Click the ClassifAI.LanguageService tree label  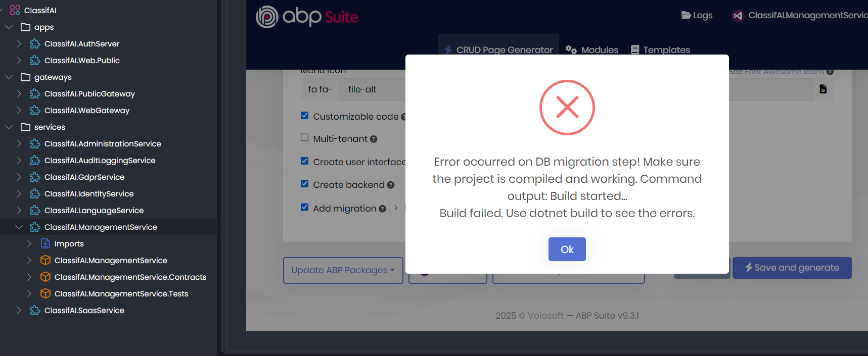(94, 210)
